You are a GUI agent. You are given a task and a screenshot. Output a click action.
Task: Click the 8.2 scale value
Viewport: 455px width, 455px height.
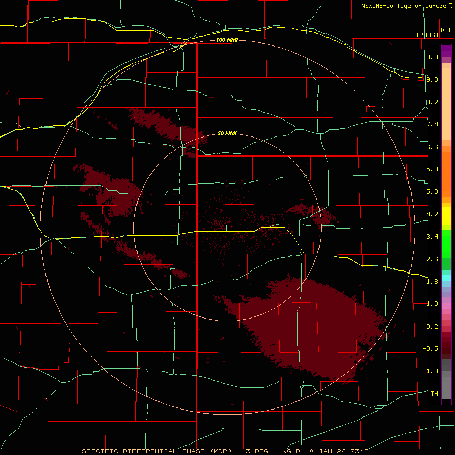tap(432, 102)
